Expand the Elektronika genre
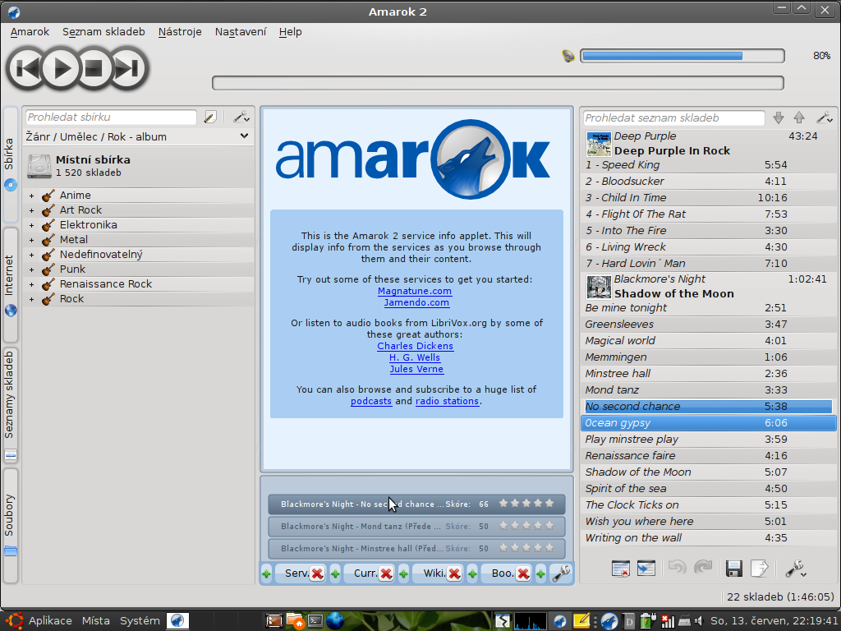This screenshot has width=841, height=631. point(32,225)
